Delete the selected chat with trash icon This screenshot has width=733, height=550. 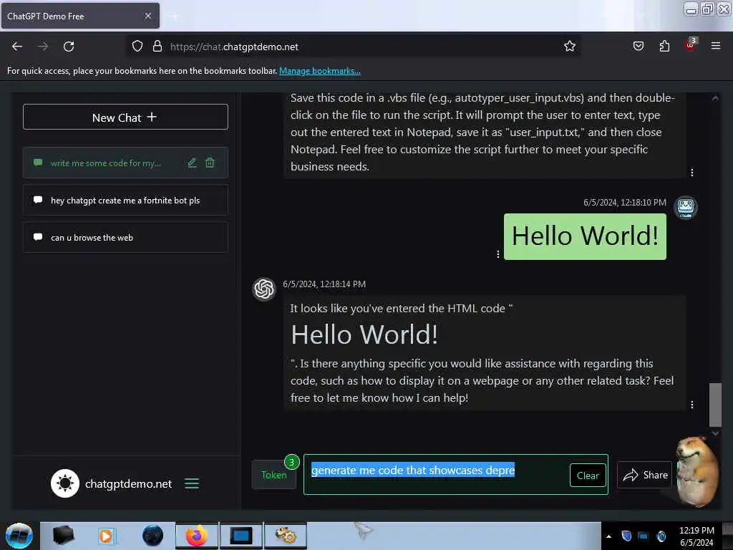point(210,163)
